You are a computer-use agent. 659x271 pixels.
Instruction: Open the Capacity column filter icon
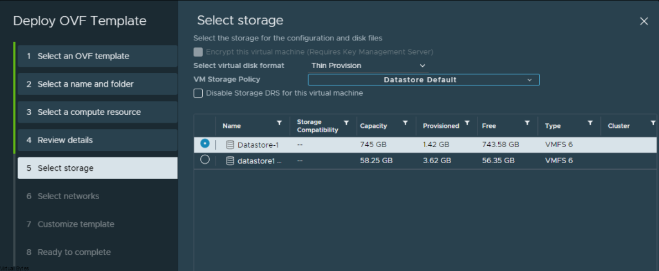pyautogui.click(x=405, y=123)
